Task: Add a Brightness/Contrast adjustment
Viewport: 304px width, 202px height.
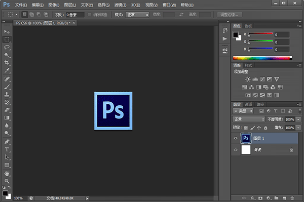Action: click(x=248, y=79)
